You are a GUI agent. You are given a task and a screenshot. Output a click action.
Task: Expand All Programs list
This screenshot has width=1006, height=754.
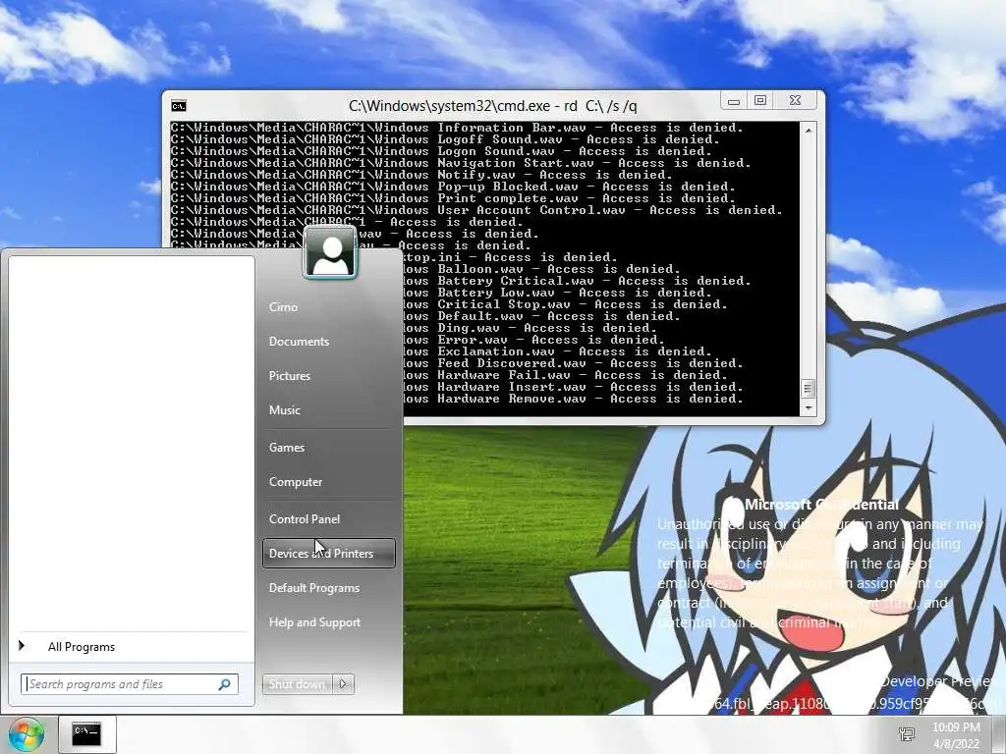(x=131, y=647)
